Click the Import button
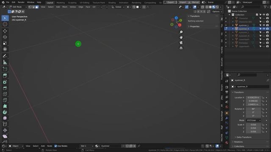The width and height of the screenshot is (271, 152). click(183, 2)
